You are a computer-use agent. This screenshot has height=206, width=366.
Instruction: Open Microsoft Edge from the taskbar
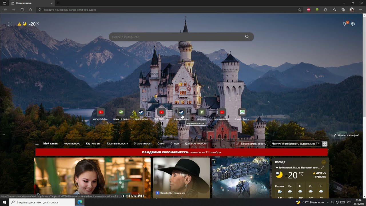point(80,202)
